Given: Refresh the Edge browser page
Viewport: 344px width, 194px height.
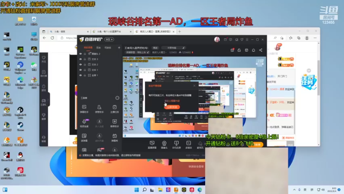Looking at the screenshot, I should [52, 38].
